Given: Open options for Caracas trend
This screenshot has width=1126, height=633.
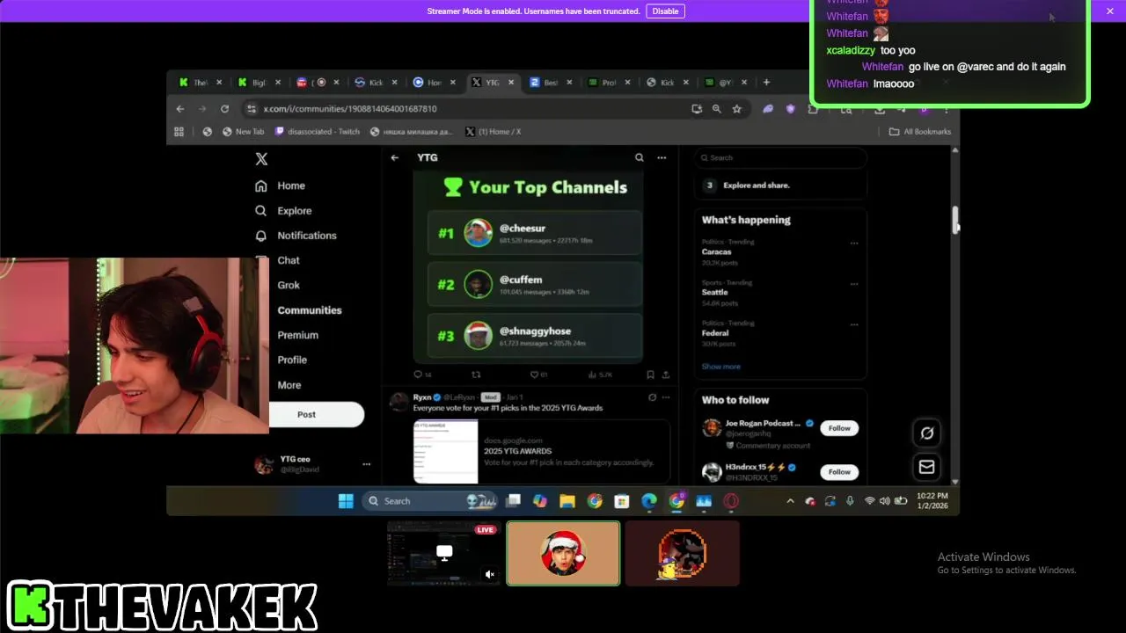Looking at the screenshot, I should tap(853, 244).
